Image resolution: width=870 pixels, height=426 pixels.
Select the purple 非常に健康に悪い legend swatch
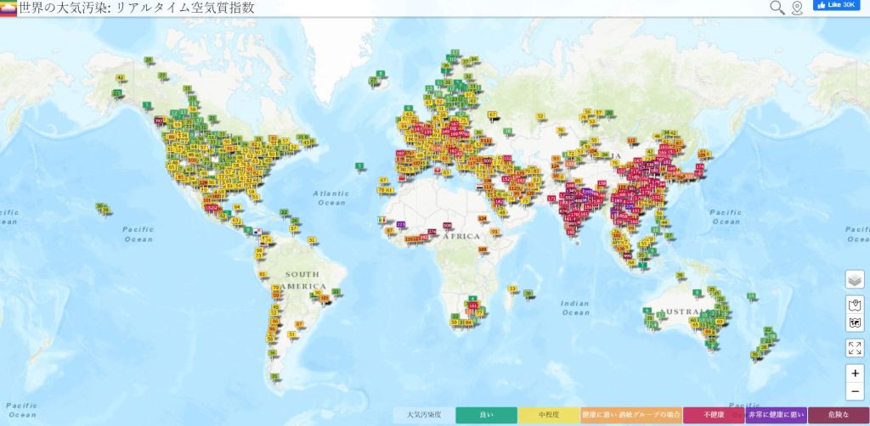[776, 415]
